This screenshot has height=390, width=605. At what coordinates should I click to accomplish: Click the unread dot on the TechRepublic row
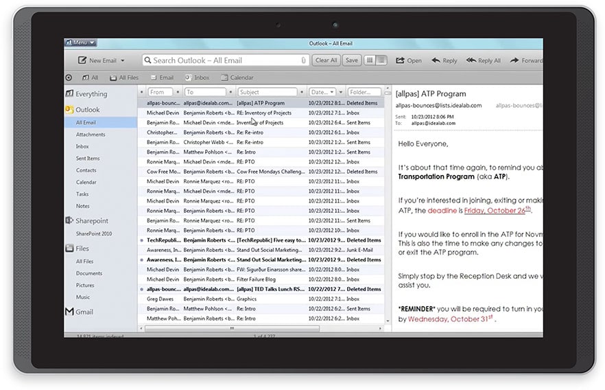(141, 240)
